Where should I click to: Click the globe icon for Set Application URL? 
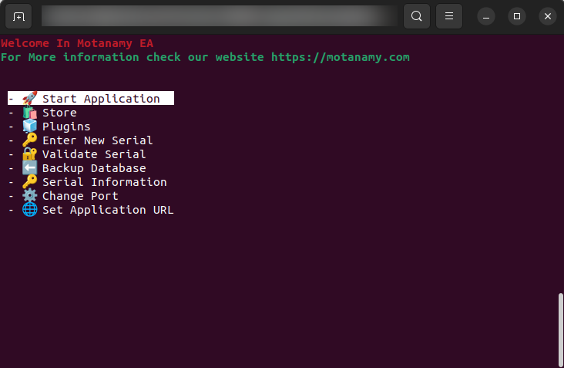pos(29,210)
